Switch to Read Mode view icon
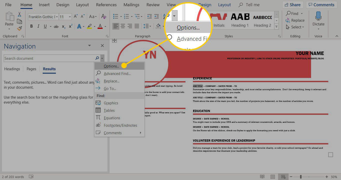Viewport: 341px width, 180px height. [262, 177]
